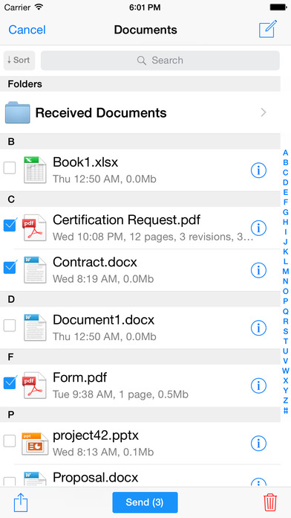Check the Book1.xlsx checkbox
Screen dimensions: 291x518
9,167
